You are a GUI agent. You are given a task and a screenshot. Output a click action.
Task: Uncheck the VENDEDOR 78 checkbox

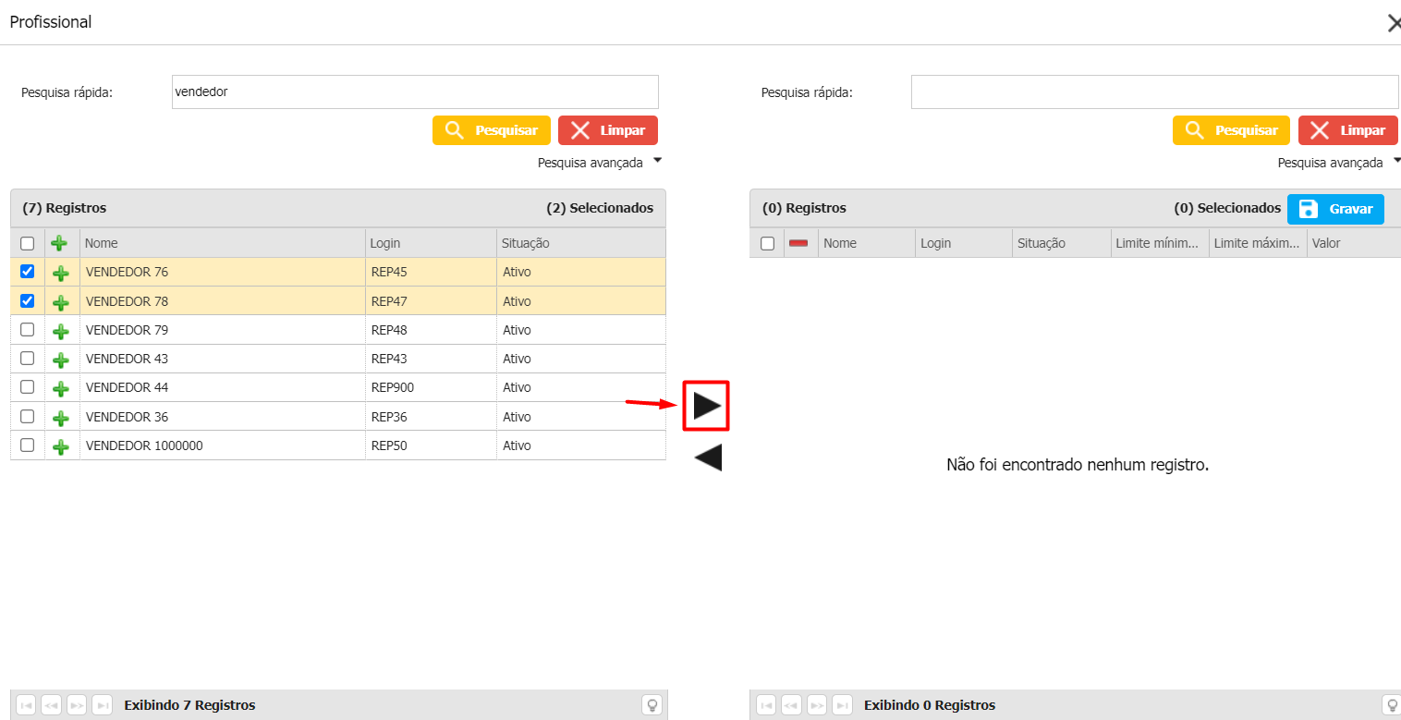pos(28,300)
